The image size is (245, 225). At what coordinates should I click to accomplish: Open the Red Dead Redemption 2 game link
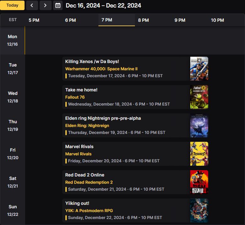click(x=89, y=182)
